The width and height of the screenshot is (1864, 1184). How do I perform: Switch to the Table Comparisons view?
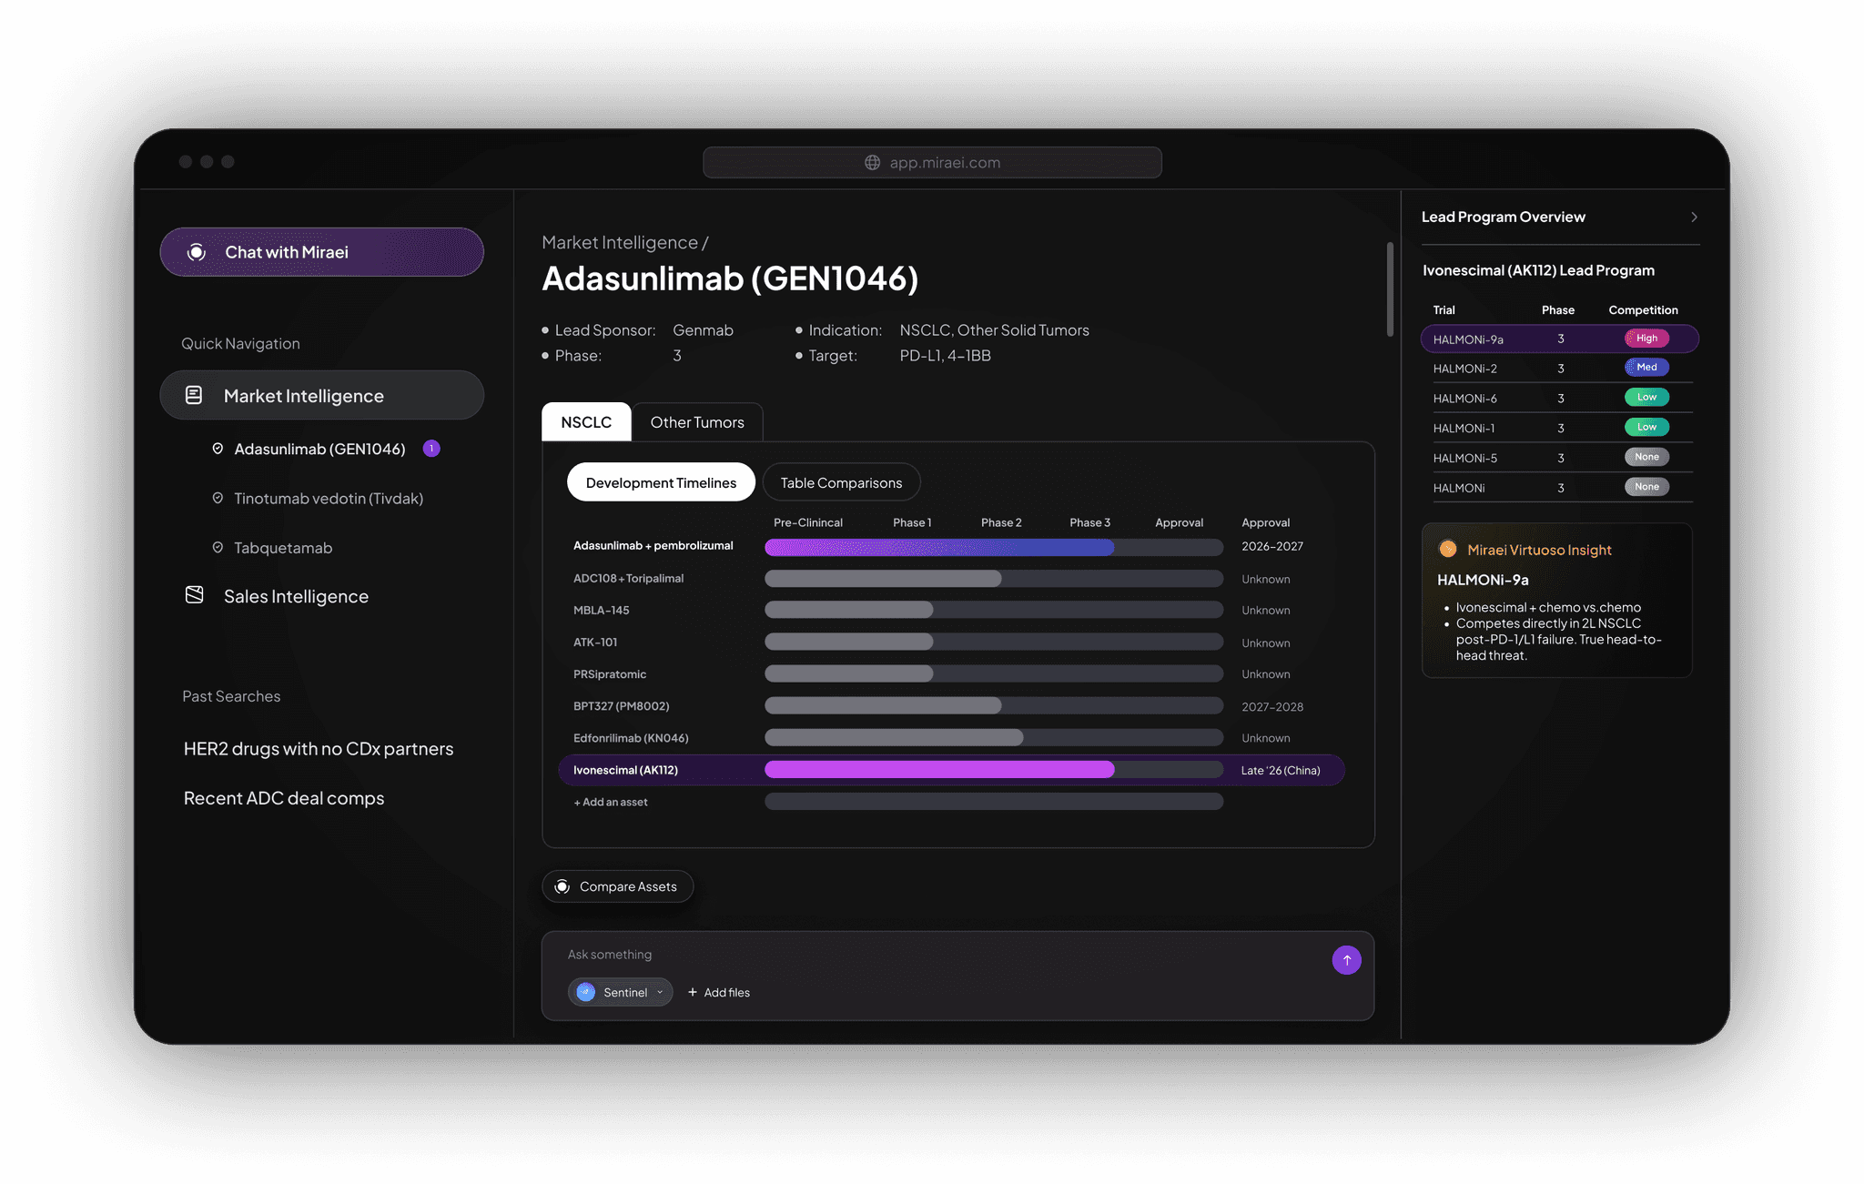841,482
